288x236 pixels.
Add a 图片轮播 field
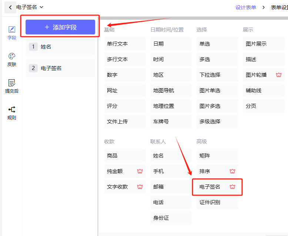pos(264,75)
